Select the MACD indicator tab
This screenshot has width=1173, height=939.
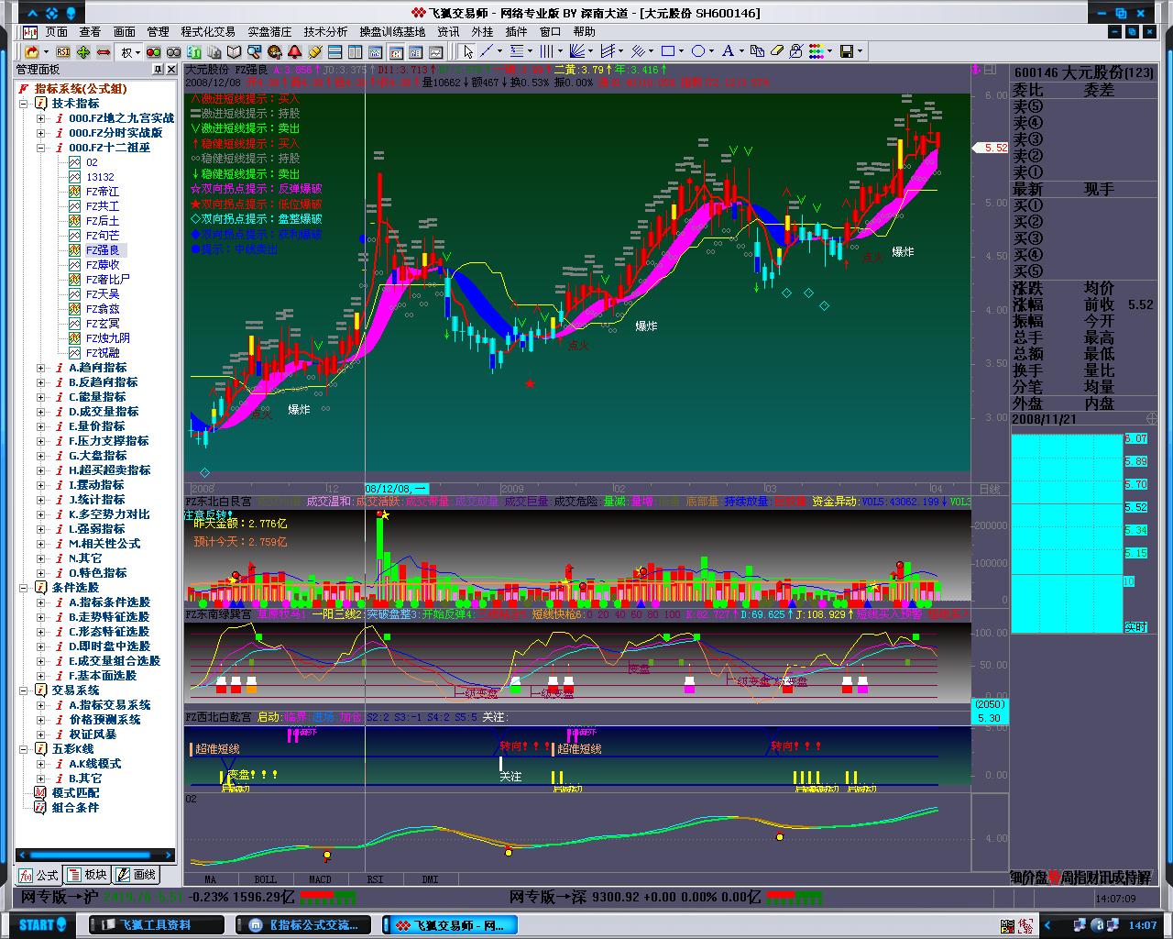[x=320, y=879]
